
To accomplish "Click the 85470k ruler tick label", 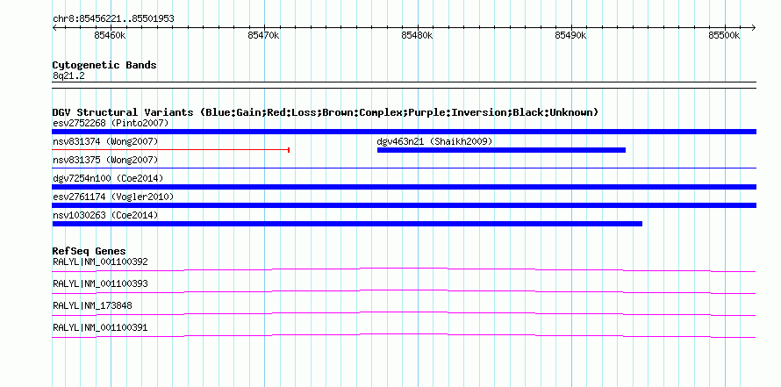I will [263, 35].
